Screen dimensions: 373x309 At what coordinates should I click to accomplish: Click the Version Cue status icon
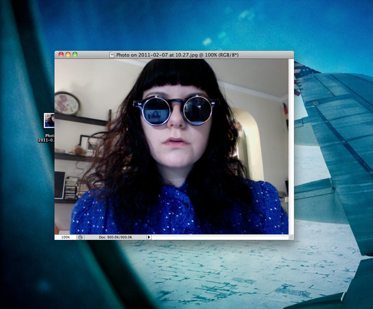click(81, 237)
